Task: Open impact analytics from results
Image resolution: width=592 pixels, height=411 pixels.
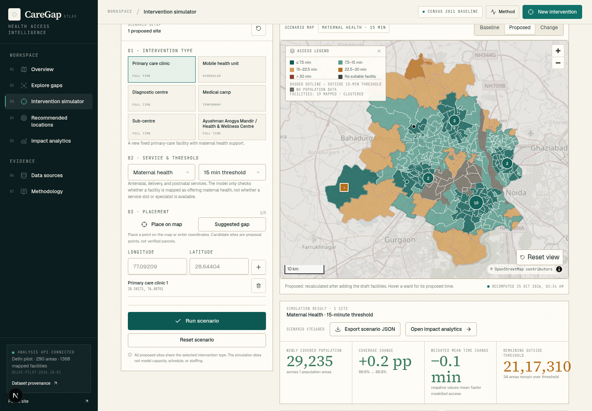Action: click(x=441, y=329)
